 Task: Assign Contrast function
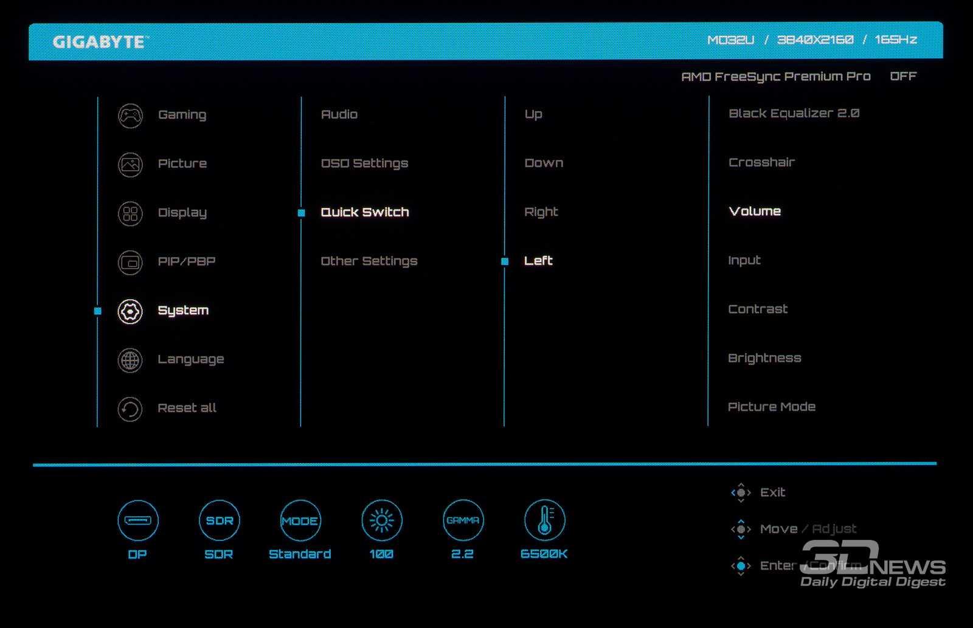coord(758,309)
